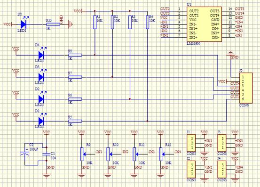Screen dimensions: 260x187
Task: Select the J4 CON3 connector
Action: coord(222,169)
